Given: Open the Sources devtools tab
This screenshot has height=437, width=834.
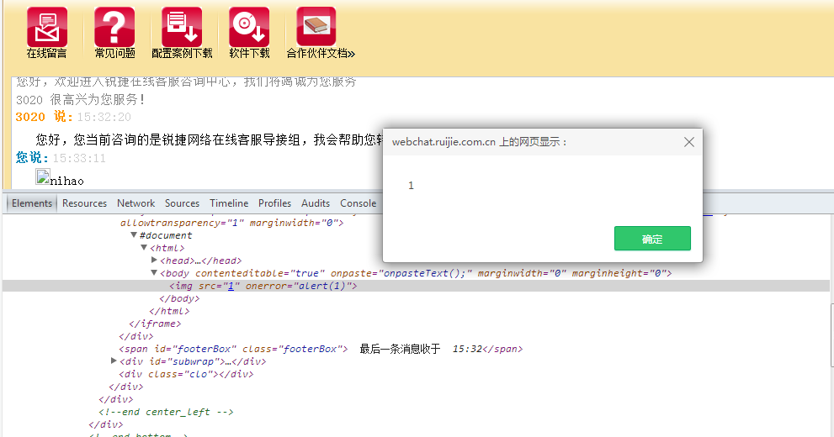Looking at the screenshot, I should click(182, 203).
